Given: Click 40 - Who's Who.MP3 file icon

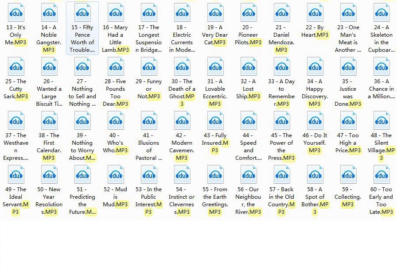Looking at the screenshot, I should (115, 121).
